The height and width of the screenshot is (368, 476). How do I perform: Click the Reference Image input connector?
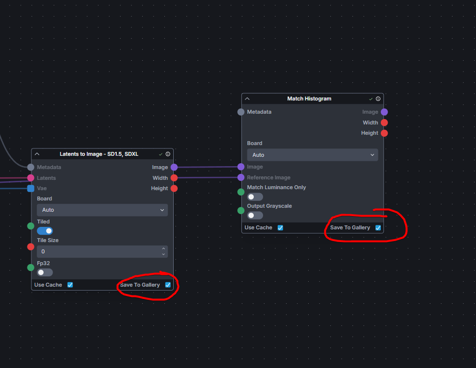coord(241,177)
